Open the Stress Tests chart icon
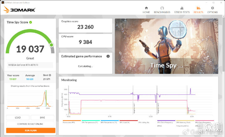This screenshot has height=137, width=225. pyautogui.click(x=182, y=8)
